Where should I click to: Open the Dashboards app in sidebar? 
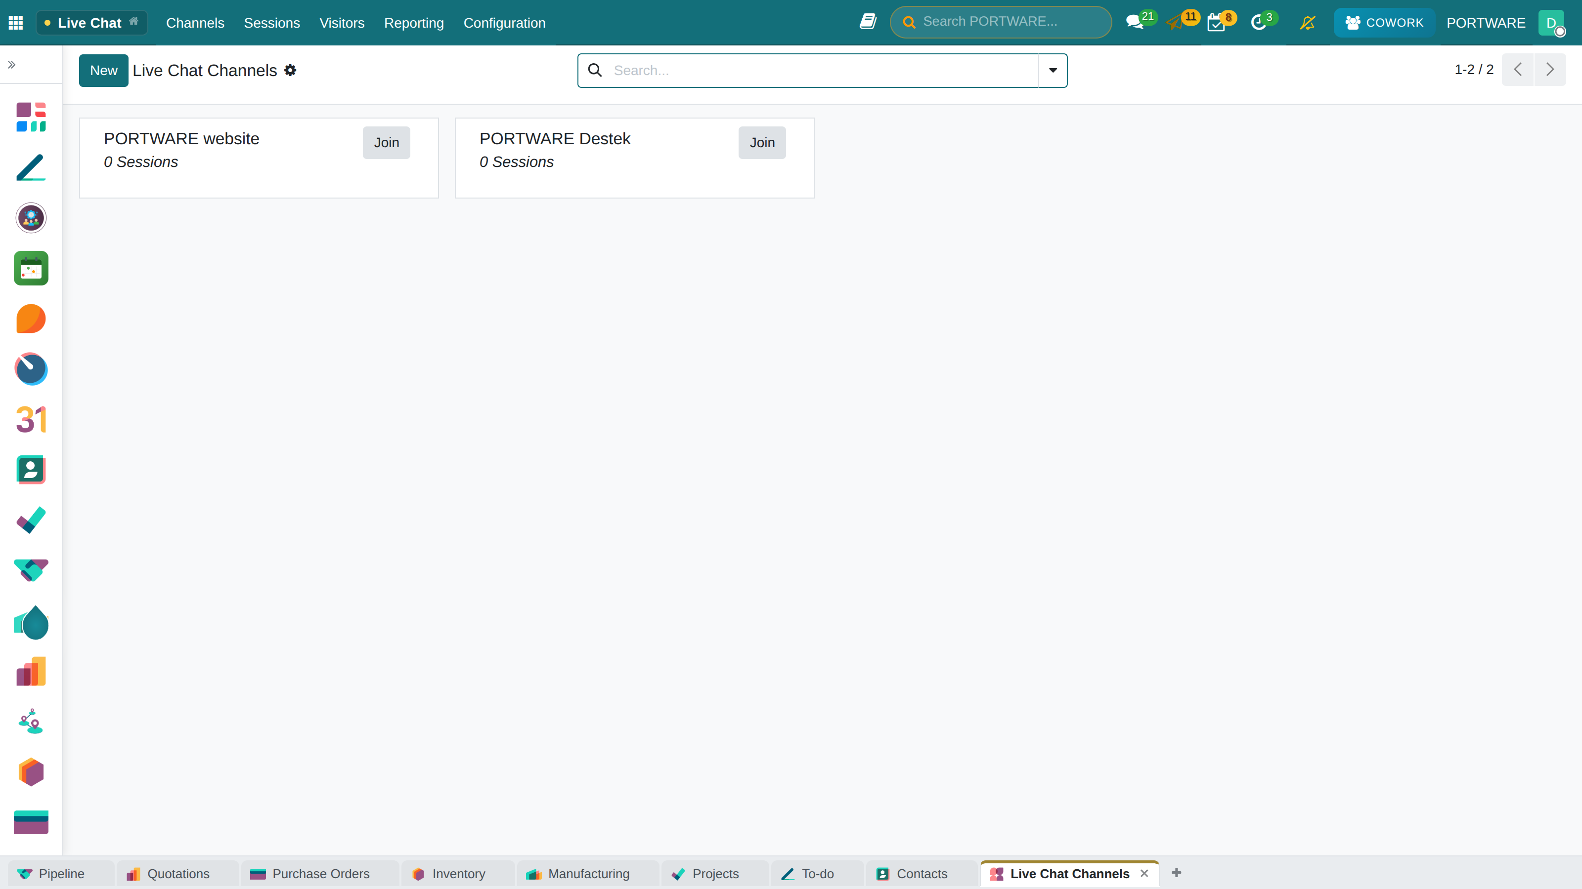click(x=31, y=117)
